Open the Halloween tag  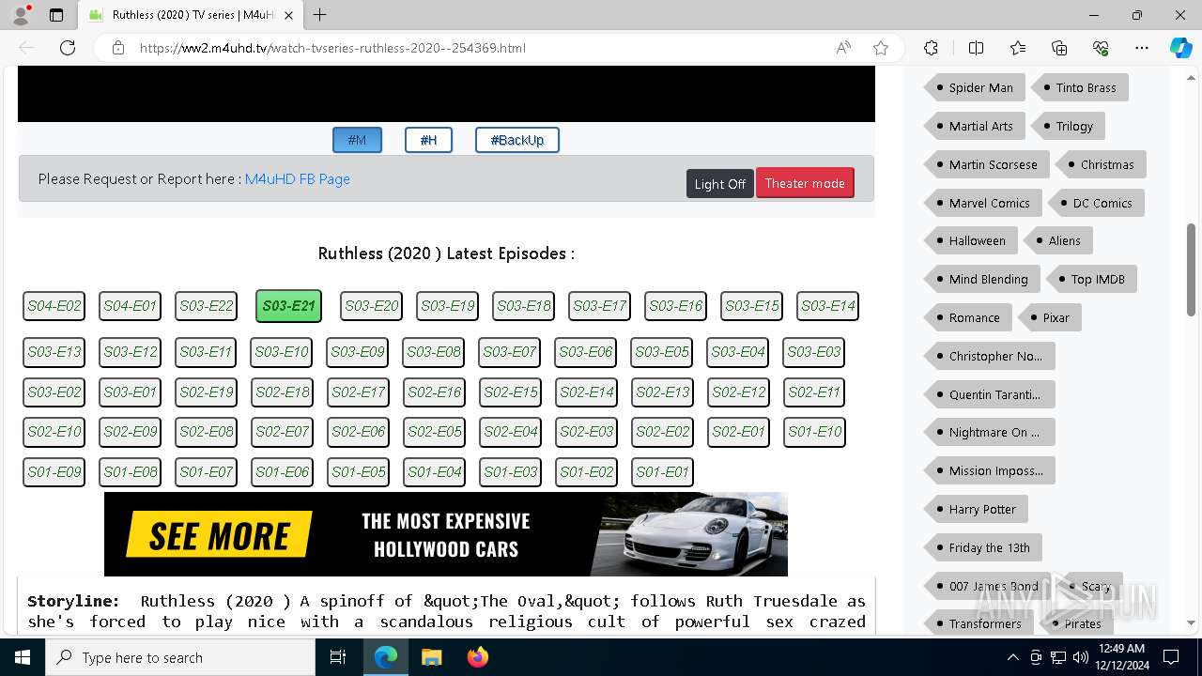tap(970, 240)
